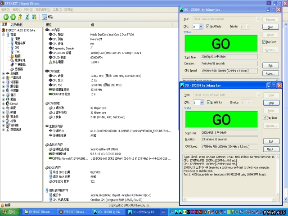Click the Refresh toolbar icon

tap(27, 17)
